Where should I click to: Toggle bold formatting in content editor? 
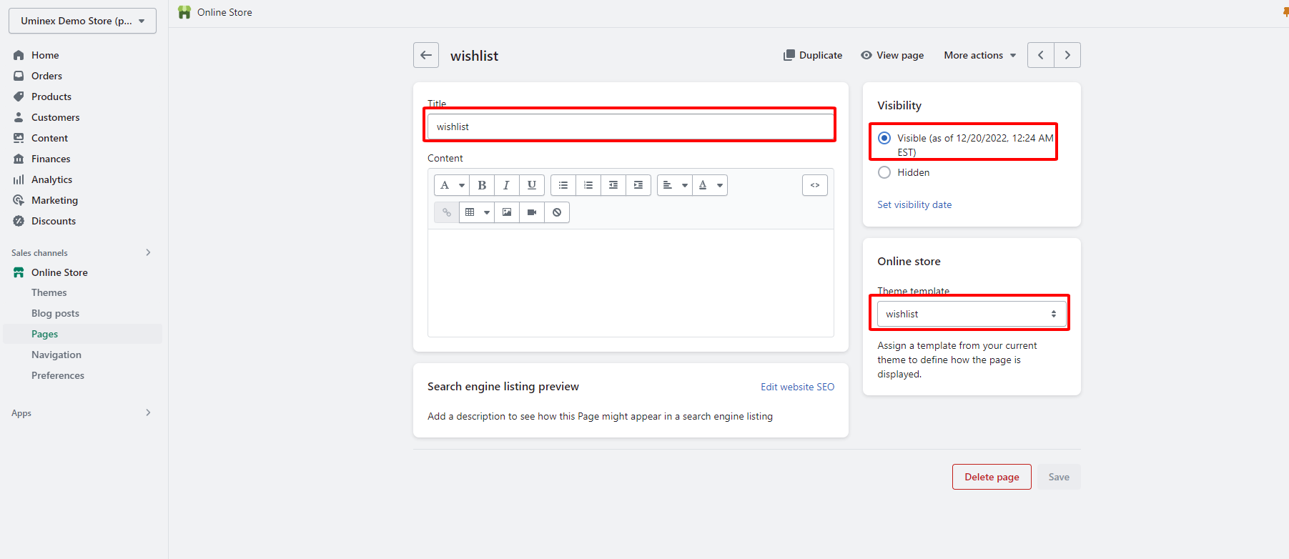482,185
